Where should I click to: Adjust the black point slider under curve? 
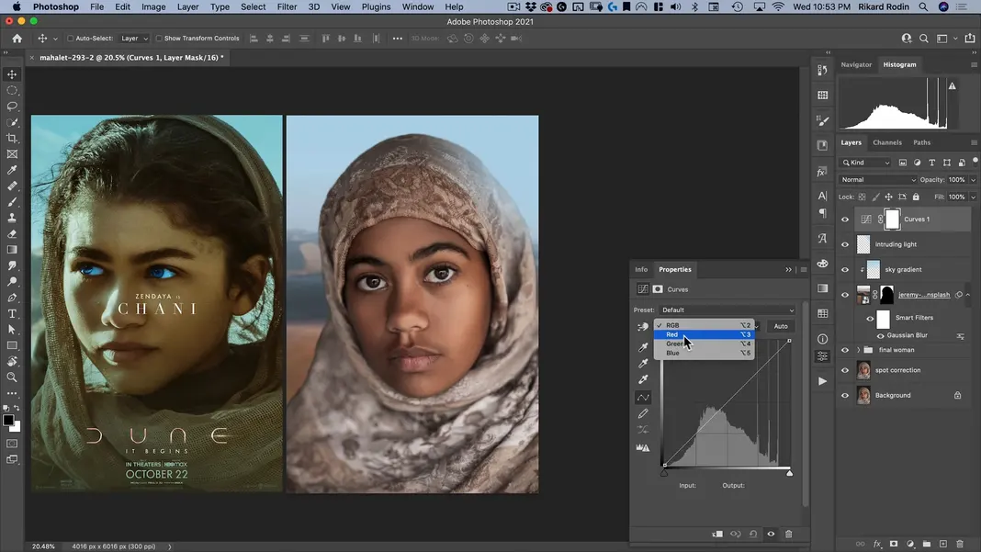[664, 473]
